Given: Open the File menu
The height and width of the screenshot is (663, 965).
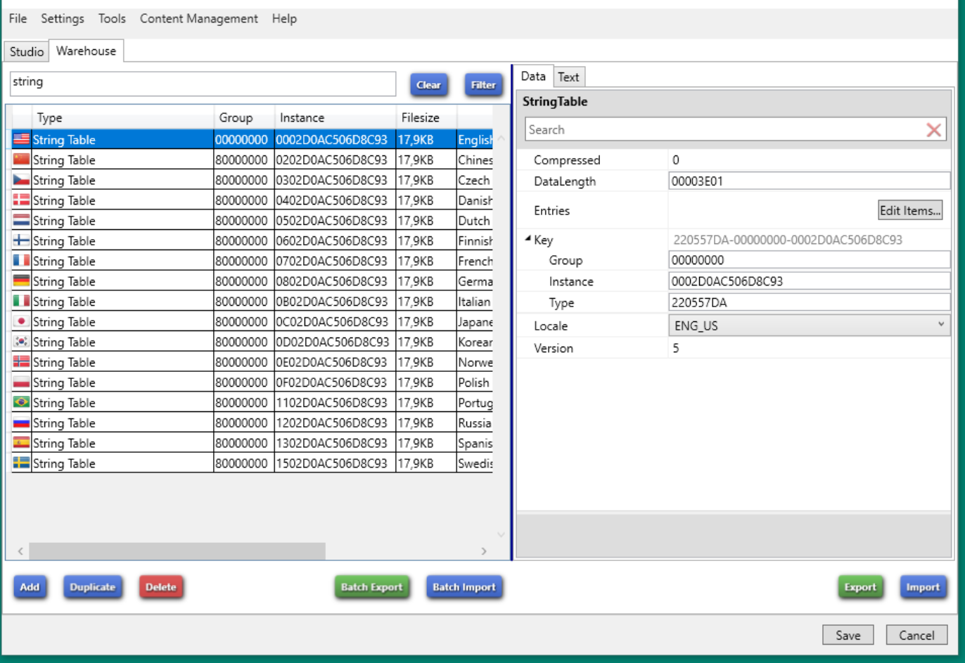Looking at the screenshot, I should [x=18, y=19].
